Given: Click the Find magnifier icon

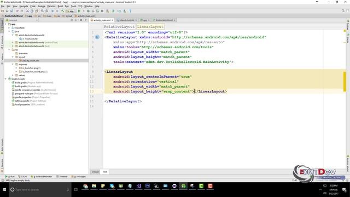Looking at the screenshot, I should 42,11.
